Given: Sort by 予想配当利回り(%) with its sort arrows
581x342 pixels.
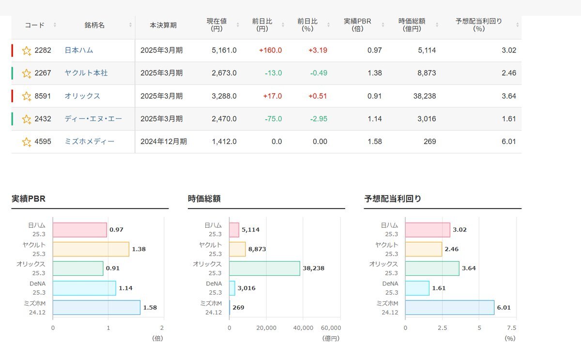Looking at the screenshot, I should tap(517, 25).
